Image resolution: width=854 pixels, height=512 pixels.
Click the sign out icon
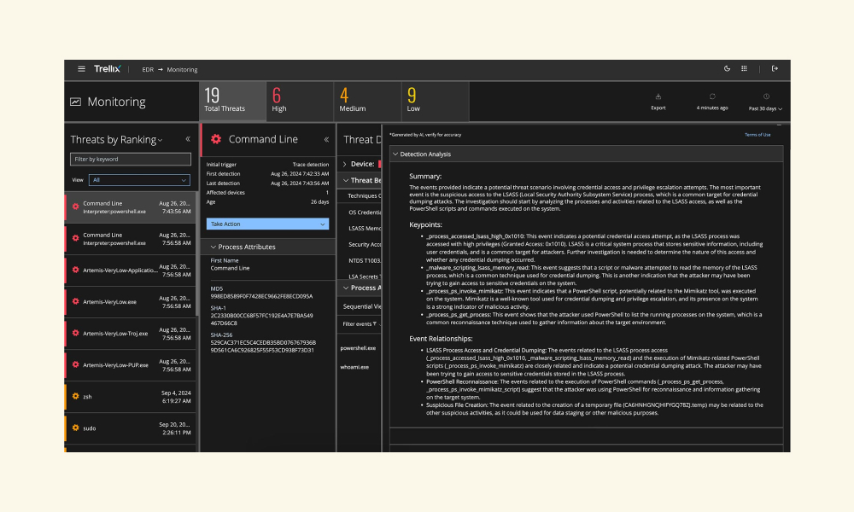coord(775,68)
